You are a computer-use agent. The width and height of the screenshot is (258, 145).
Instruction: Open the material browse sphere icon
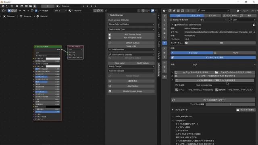pos(71,11)
